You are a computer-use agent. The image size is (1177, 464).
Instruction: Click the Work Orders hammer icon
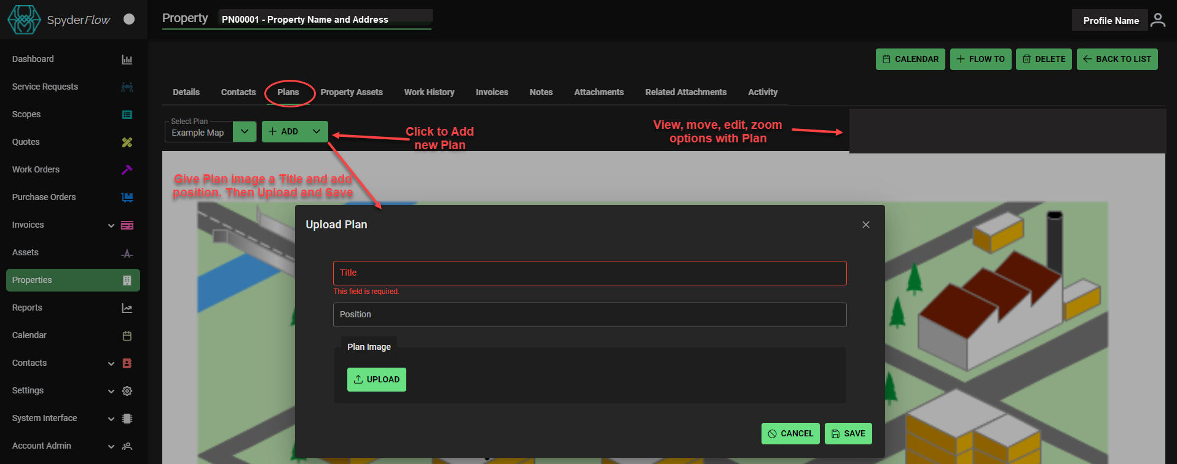(127, 170)
